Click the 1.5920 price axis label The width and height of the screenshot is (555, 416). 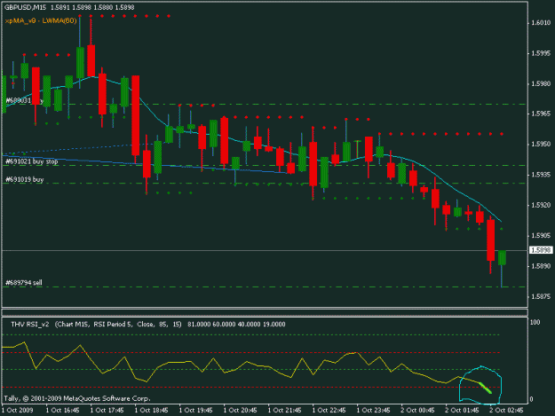click(541, 205)
